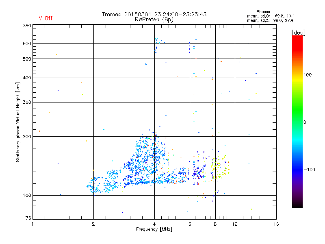Click the y-axis tick label '100'
The width and height of the screenshot is (325, 244).
pos(27,196)
